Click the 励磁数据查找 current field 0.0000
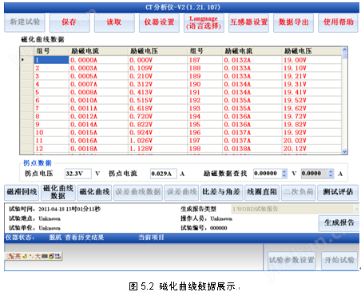This screenshot has width=361, height=292. tap(315, 174)
